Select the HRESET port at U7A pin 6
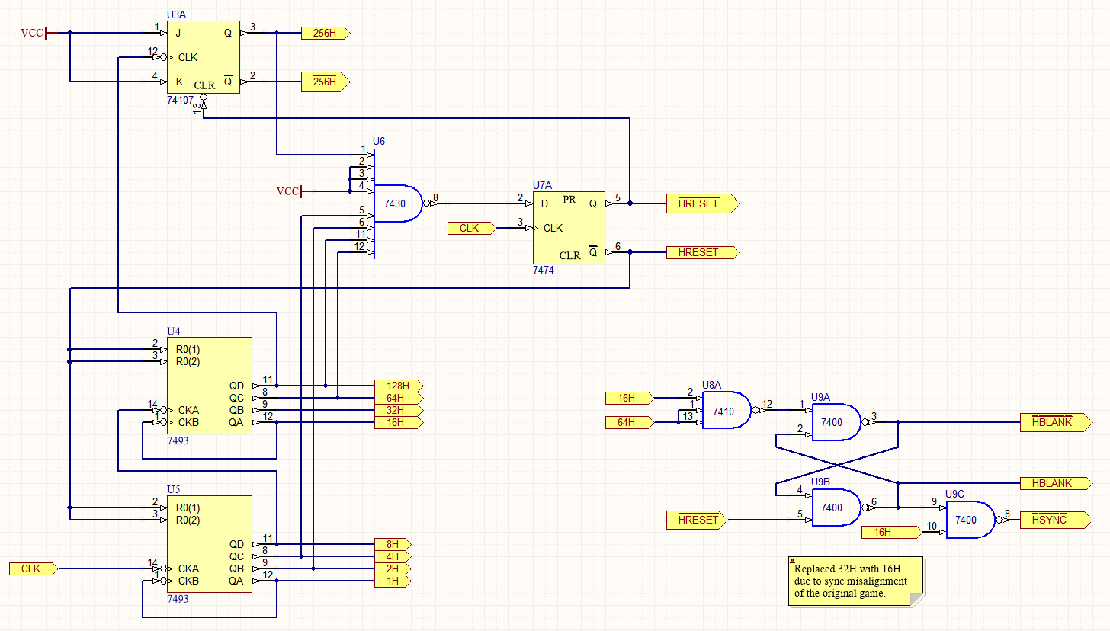1110x631 pixels. pyautogui.click(x=703, y=252)
